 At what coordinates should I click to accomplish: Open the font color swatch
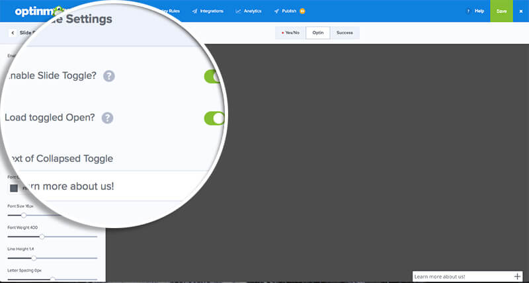coord(14,188)
